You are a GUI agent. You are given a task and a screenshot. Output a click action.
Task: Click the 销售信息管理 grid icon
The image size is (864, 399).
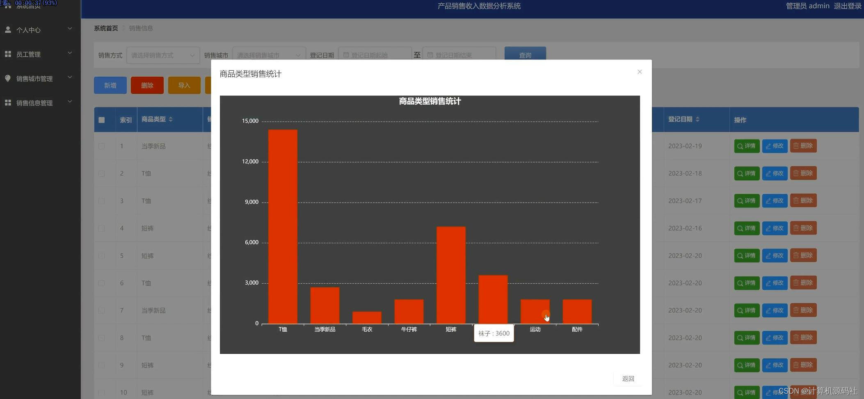[x=8, y=103]
